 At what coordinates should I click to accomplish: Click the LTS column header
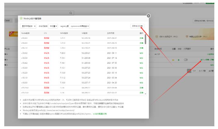45,33
